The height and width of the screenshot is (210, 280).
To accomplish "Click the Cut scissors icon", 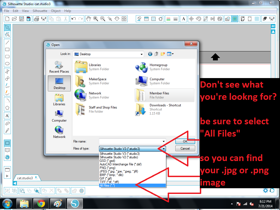I will click(66, 19).
